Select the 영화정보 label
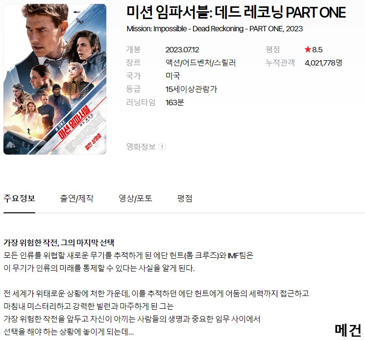365x340 pixels. click(x=141, y=147)
